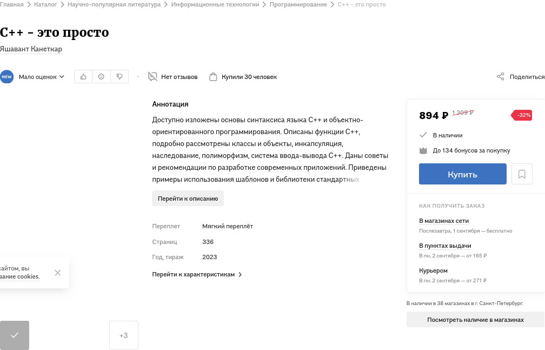Click the share icon
545x350 pixels.
pyautogui.click(x=501, y=77)
